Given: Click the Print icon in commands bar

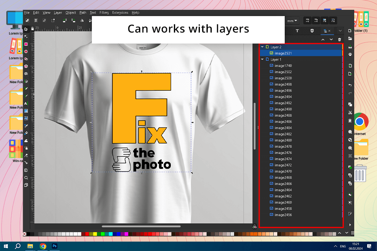Looking at the screenshot, I should pyautogui.click(x=350, y=54).
